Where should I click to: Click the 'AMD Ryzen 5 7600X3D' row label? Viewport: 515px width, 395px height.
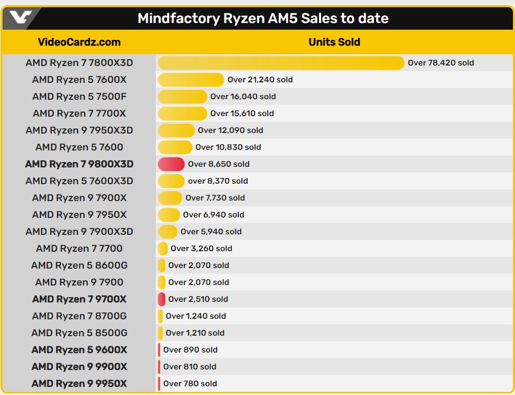79,181
